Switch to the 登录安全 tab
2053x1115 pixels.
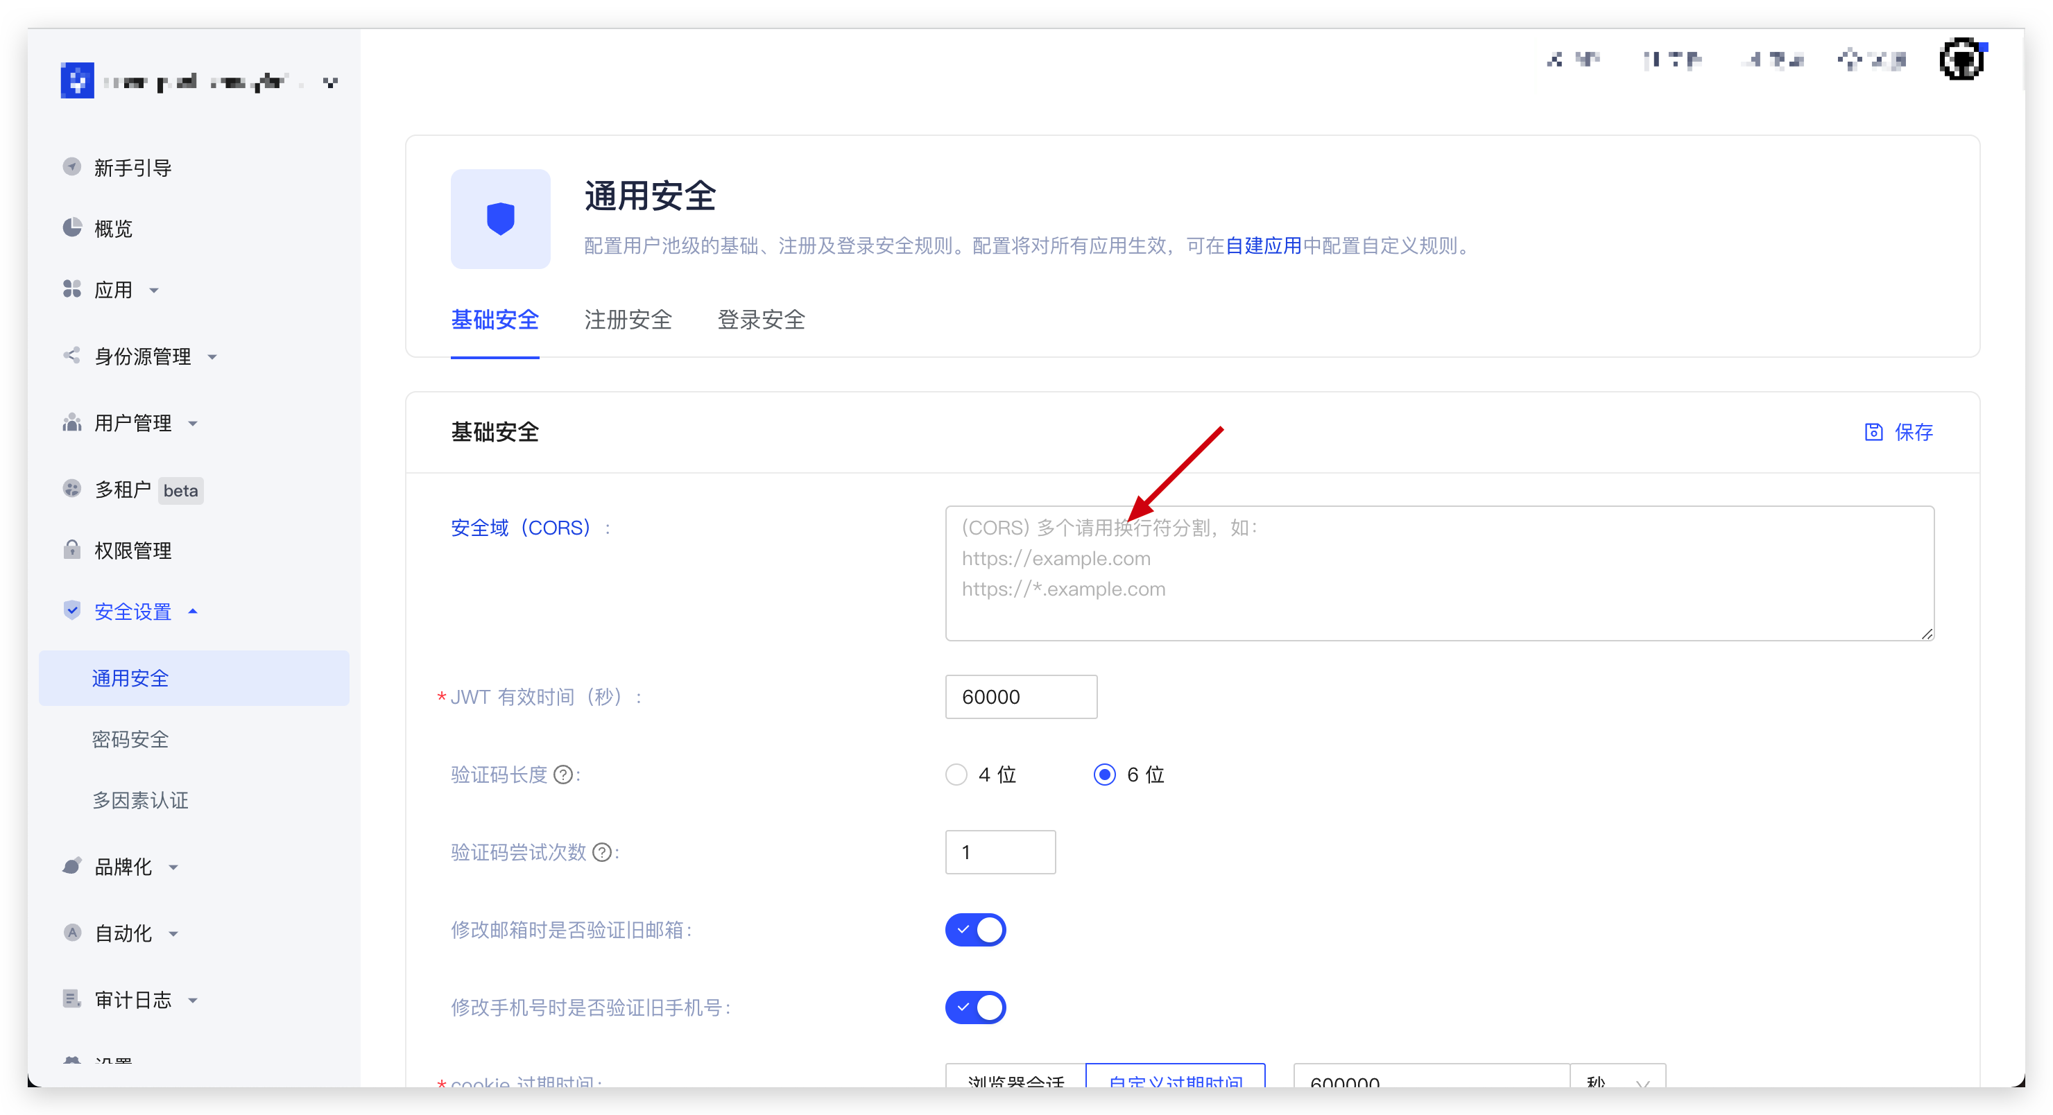[760, 320]
